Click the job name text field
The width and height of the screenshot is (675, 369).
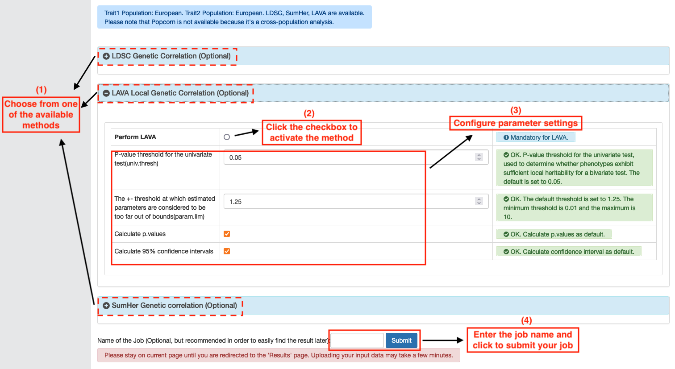tap(357, 340)
